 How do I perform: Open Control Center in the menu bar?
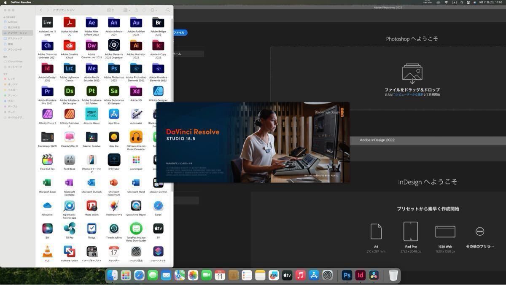468,3
